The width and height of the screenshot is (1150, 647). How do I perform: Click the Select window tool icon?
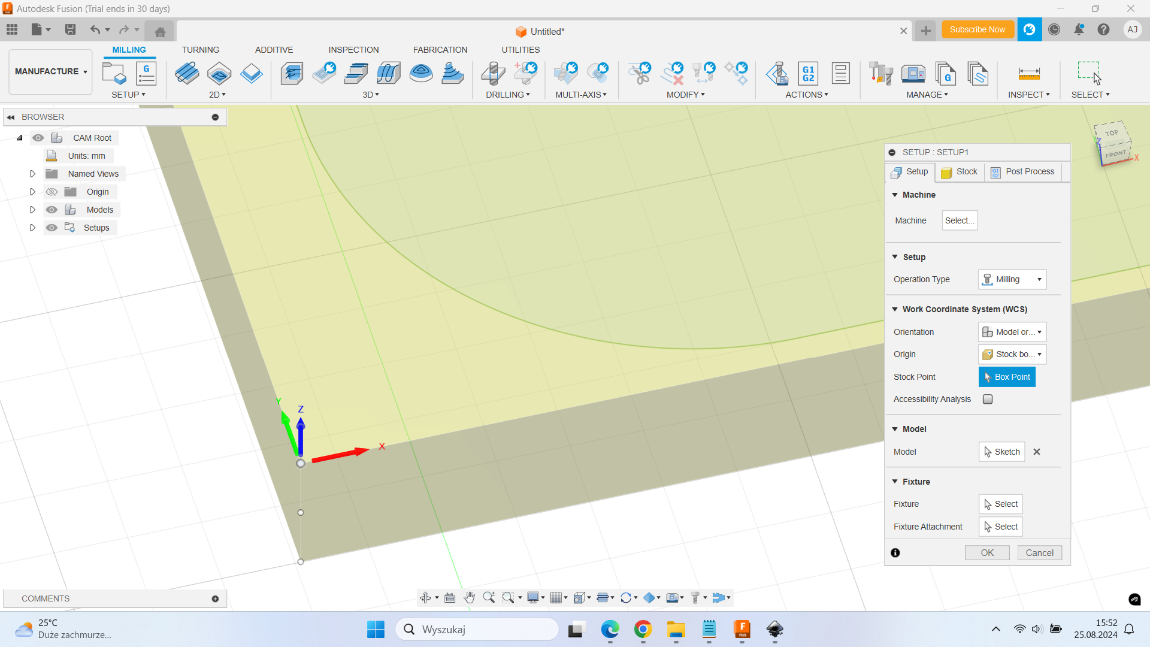tap(1090, 73)
